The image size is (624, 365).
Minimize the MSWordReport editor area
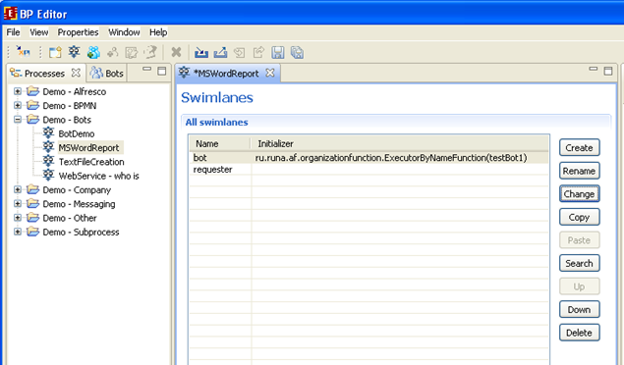[593, 69]
